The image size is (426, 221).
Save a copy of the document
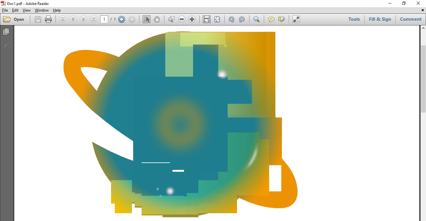pyautogui.click(x=38, y=19)
